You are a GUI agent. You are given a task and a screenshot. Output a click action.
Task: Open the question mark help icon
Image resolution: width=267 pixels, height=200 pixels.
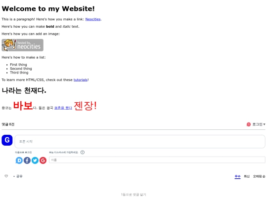83,152
